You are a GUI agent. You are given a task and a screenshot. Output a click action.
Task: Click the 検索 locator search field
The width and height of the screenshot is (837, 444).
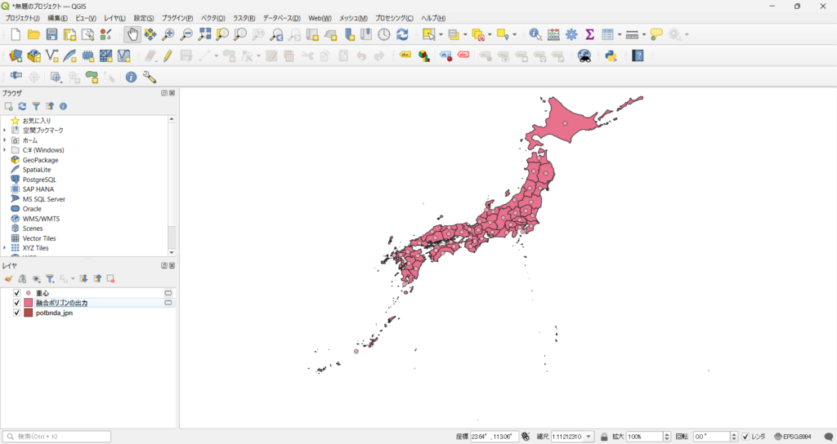point(57,437)
